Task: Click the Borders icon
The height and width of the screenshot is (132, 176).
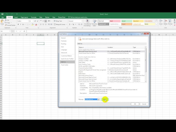Action: (28, 24)
